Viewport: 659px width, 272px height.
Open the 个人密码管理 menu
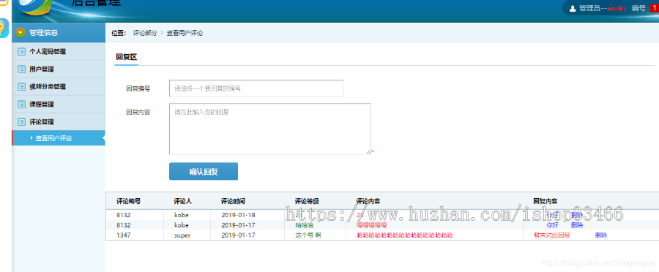59,52
